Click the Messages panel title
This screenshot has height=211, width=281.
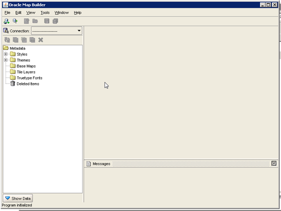pos(101,164)
